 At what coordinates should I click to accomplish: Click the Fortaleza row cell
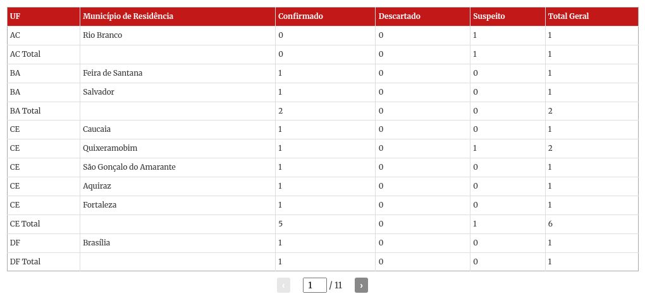click(99, 205)
